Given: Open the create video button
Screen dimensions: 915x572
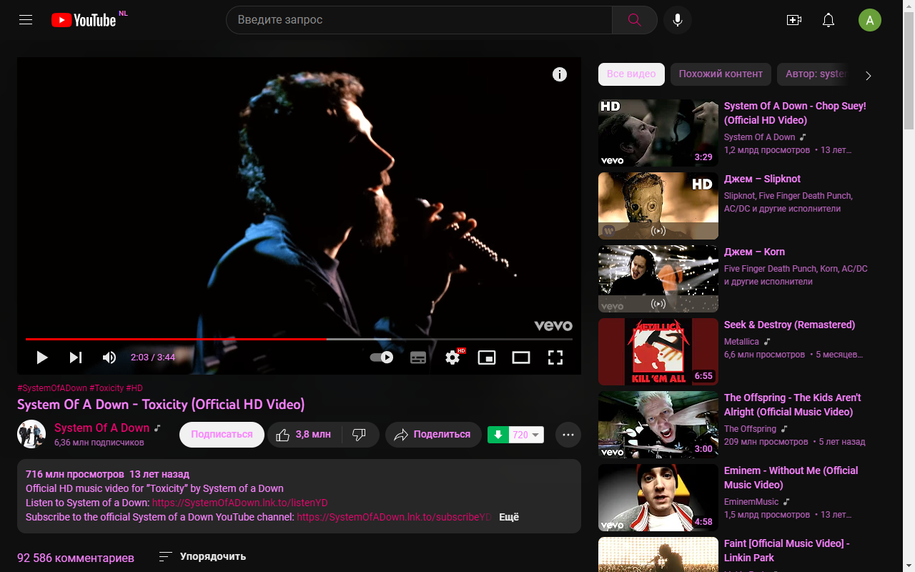Looking at the screenshot, I should click(793, 20).
